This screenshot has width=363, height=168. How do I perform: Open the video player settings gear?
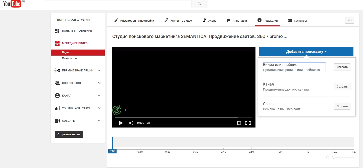[x=239, y=123]
